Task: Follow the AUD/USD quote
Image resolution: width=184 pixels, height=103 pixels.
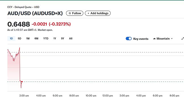Action: (x=75, y=13)
